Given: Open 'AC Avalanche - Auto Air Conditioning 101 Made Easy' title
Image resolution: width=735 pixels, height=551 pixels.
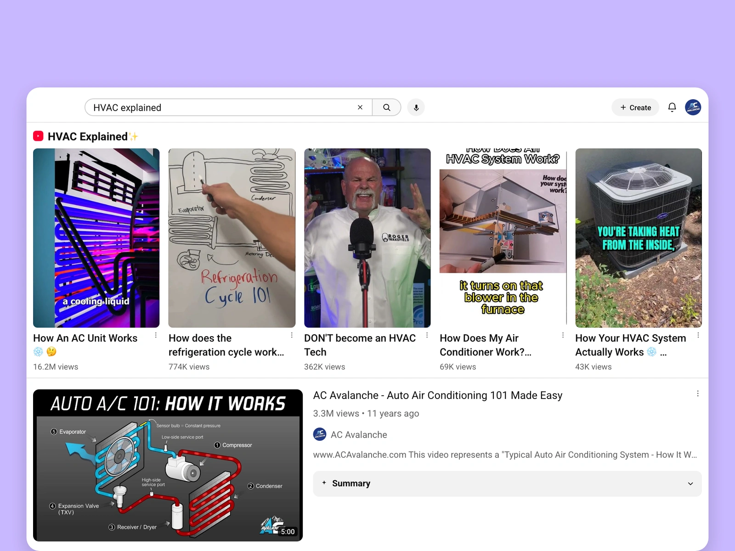Looking at the screenshot, I should 438,395.
